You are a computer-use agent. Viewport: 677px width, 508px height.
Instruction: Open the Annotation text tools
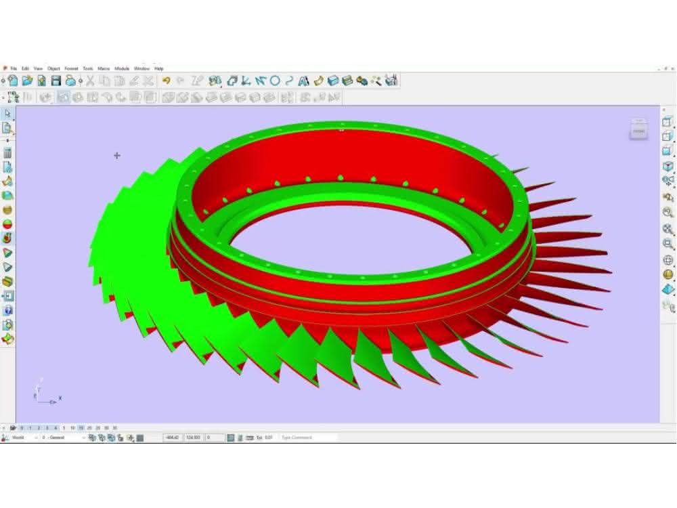click(x=303, y=81)
